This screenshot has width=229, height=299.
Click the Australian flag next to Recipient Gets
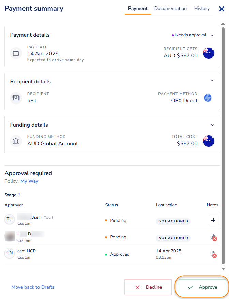(x=209, y=53)
